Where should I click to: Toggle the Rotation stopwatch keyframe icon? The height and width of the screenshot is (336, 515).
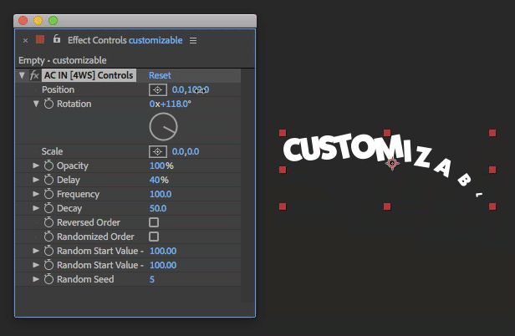[48, 104]
